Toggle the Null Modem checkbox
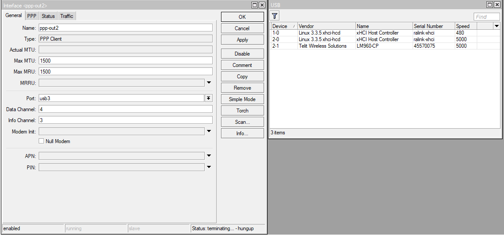Image resolution: width=504 pixels, height=235 pixels. click(41, 141)
